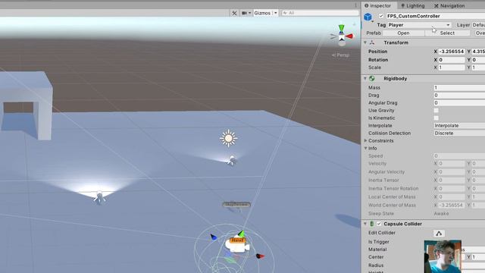Click the Scale Y field
Screen dimensions: 485x273
478,67
